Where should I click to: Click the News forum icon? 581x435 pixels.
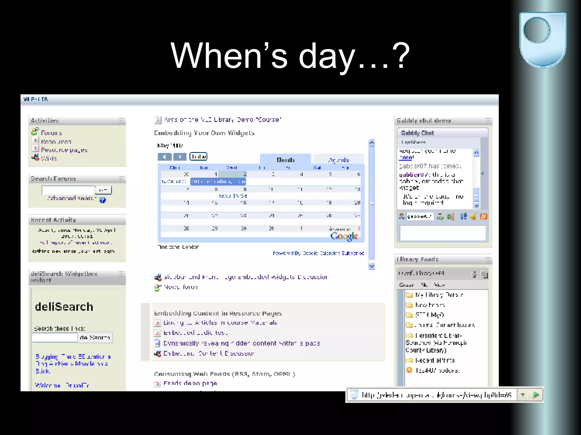158,287
